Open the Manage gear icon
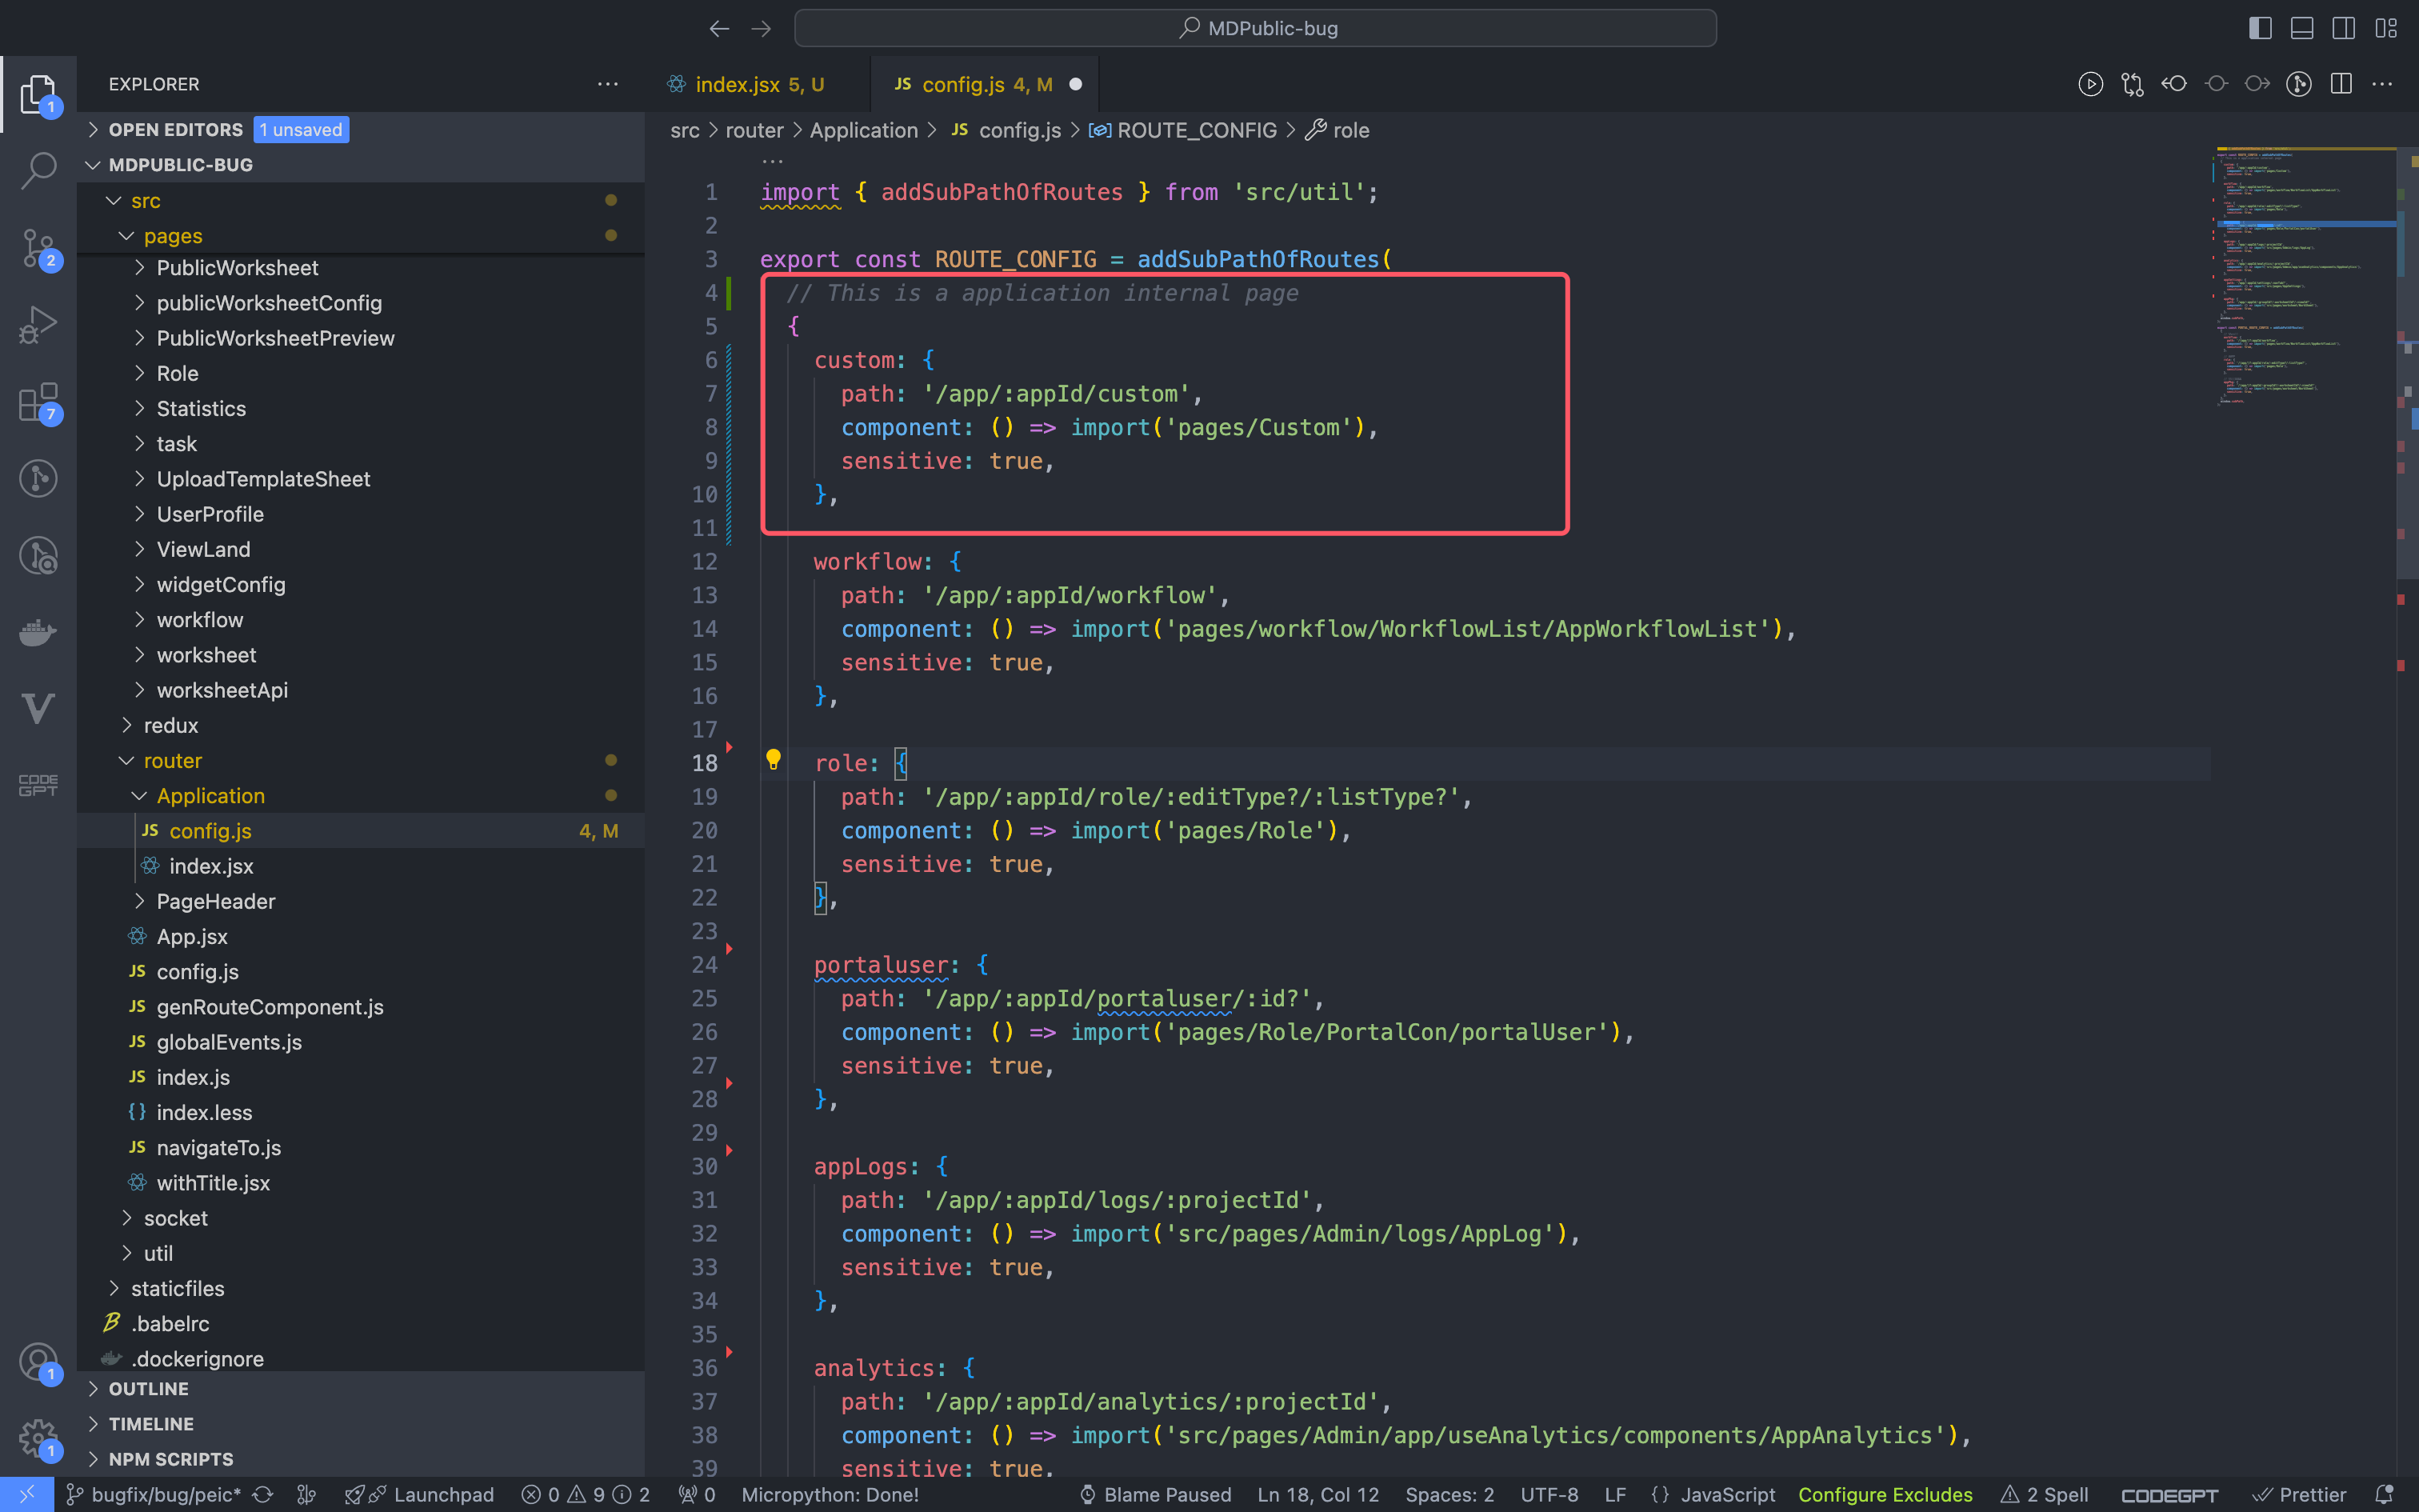The height and width of the screenshot is (1512, 2419). (38, 1439)
